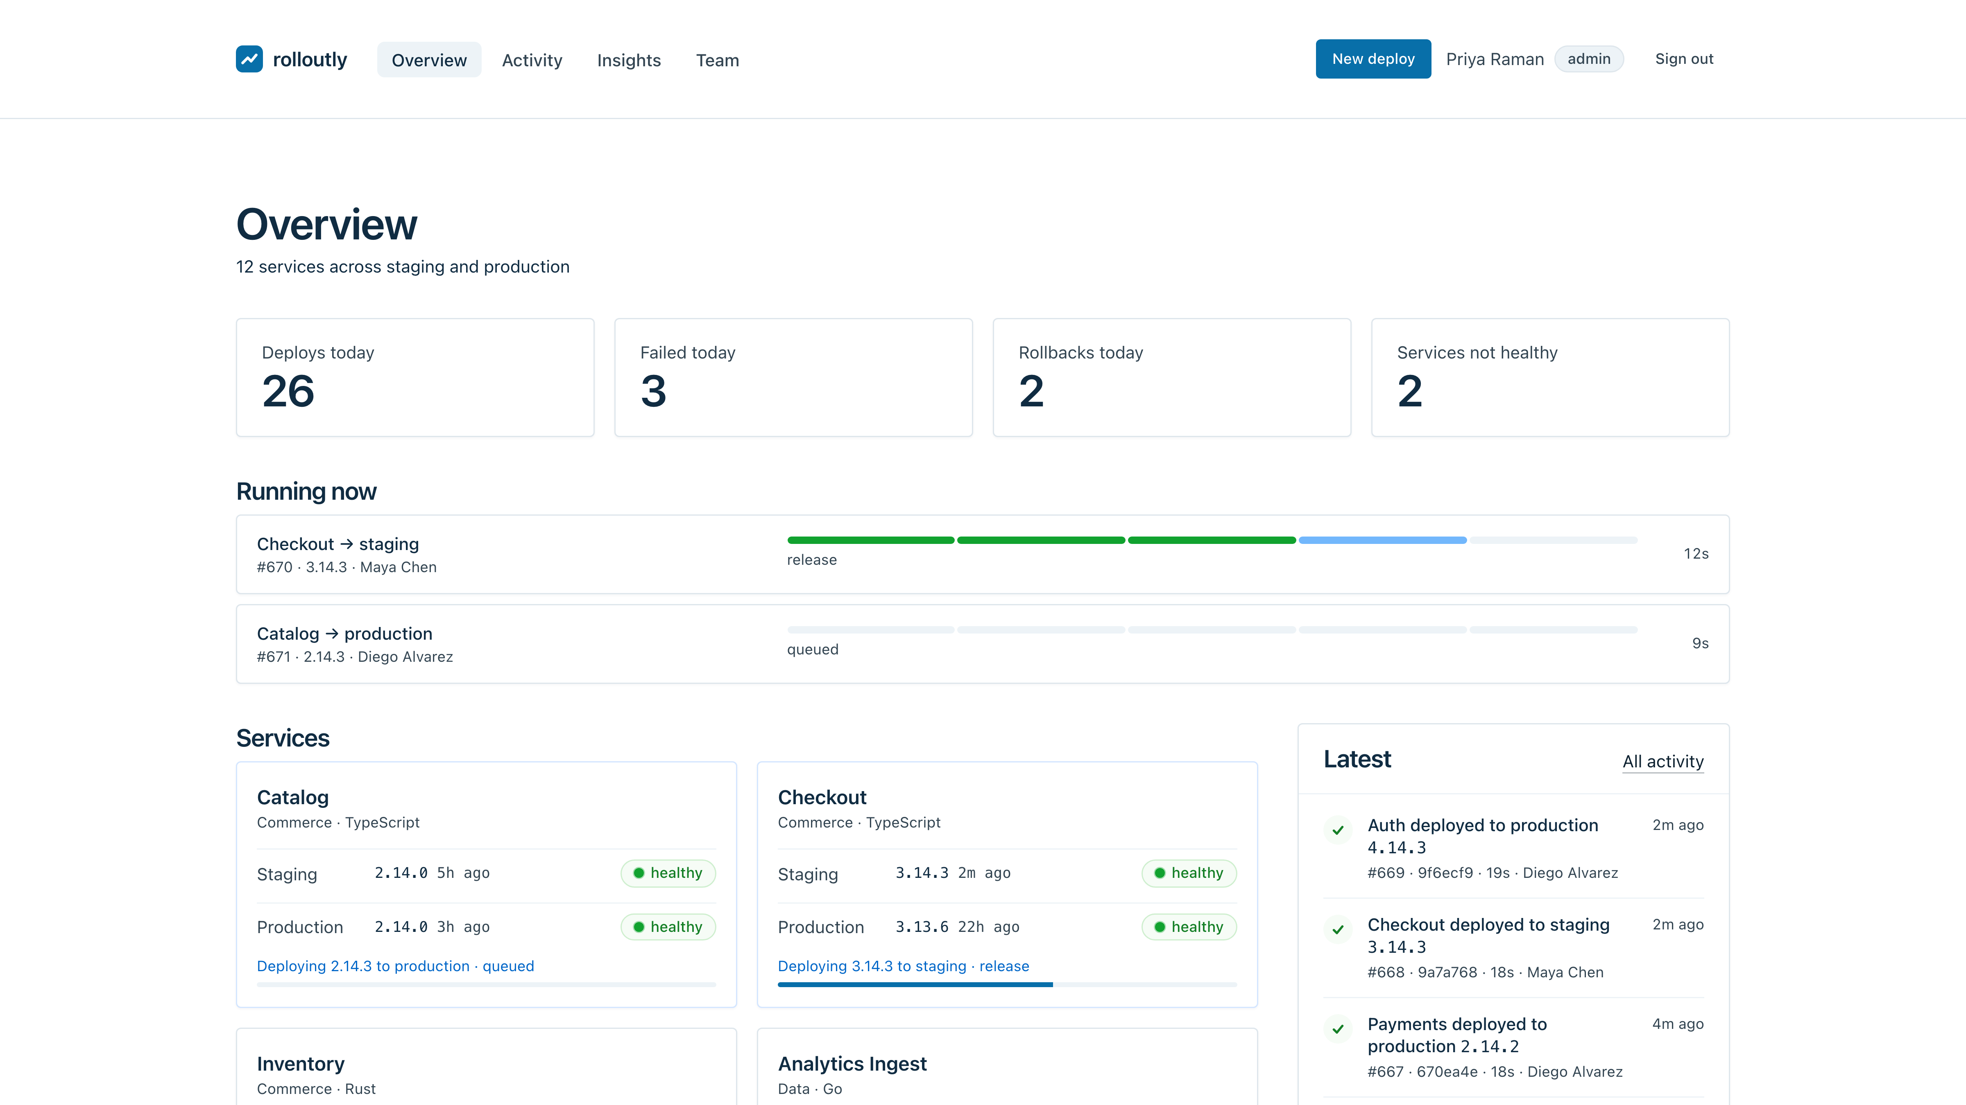
Task: Open the Checkout → staging running deploy
Action: [x=983, y=555]
